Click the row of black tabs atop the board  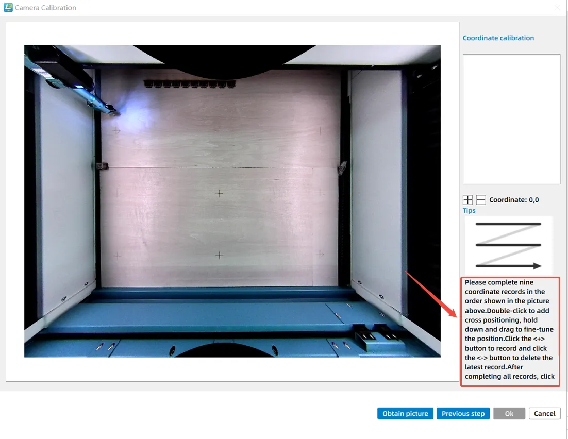pyautogui.click(x=190, y=83)
